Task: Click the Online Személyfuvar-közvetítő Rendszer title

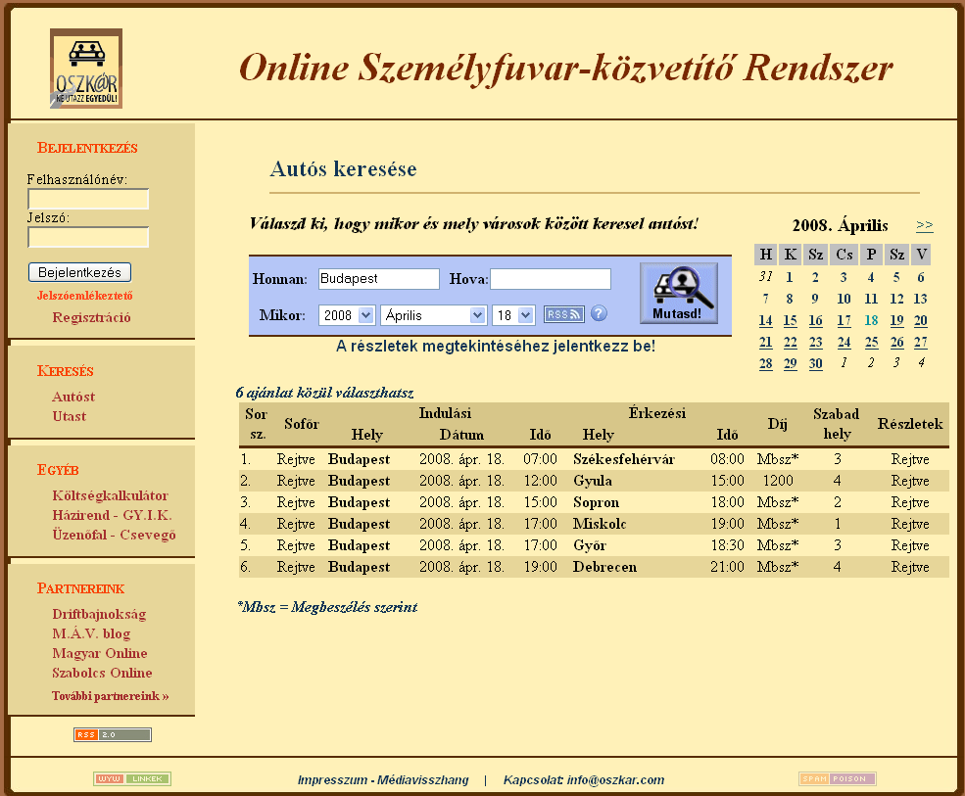Action: [x=566, y=68]
